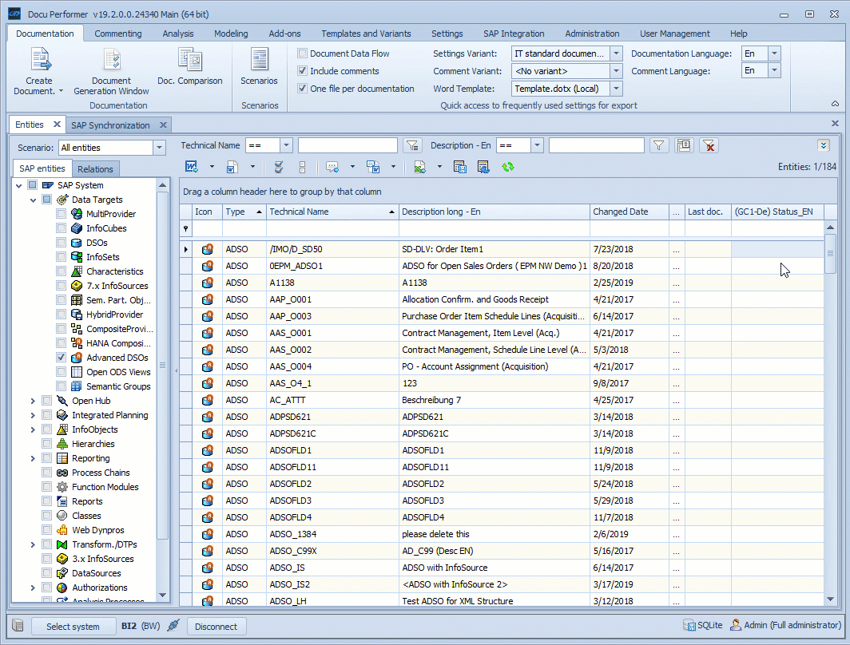Disable the Include comments option
This screenshot has height=645, width=850.
tap(301, 71)
